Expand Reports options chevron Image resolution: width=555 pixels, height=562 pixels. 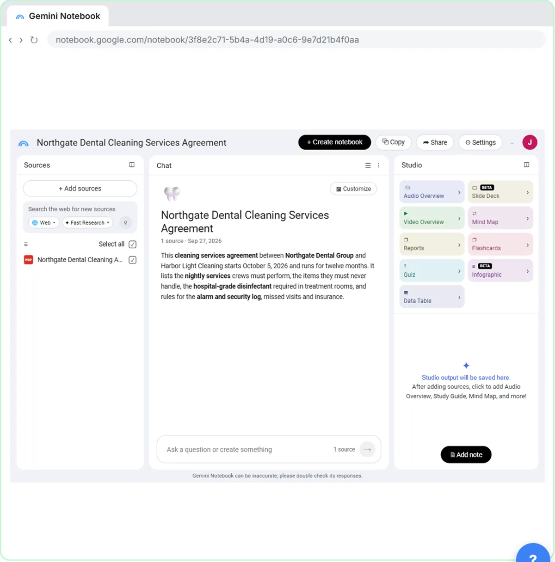[x=459, y=245]
